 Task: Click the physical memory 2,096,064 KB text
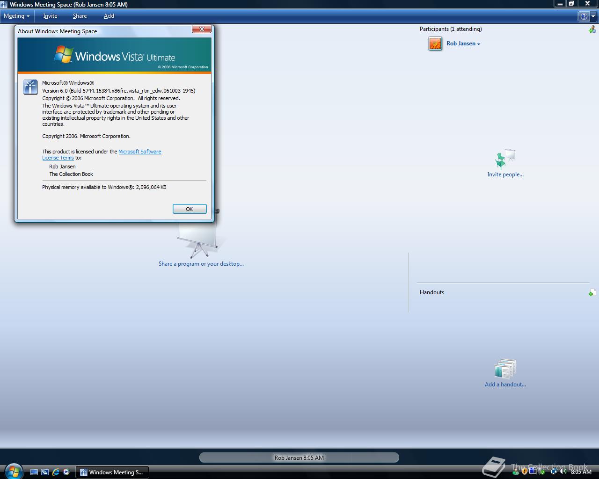(104, 187)
